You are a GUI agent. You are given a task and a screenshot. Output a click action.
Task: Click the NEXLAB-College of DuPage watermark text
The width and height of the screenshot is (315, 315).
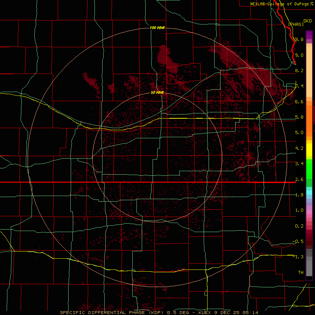pyautogui.click(x=280, y=4)
